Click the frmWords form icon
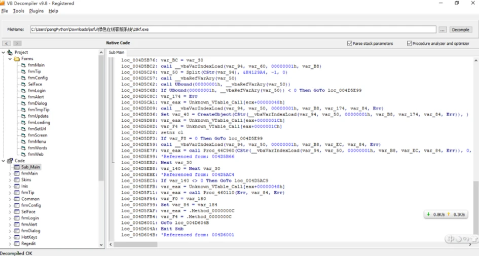The height and width of the screenshot is (256, 479). (x=23, y=148)
